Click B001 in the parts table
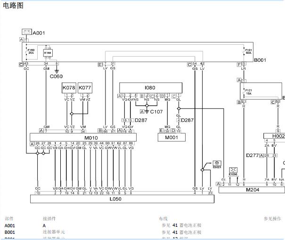 (9, 232)
